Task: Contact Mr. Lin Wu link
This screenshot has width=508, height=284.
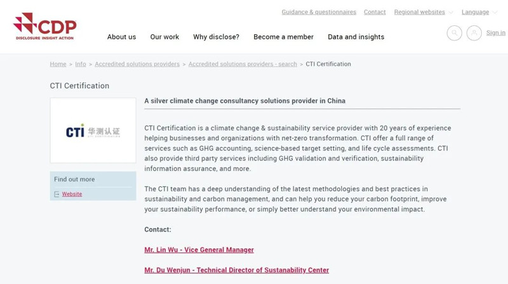Action: point(199,250)
